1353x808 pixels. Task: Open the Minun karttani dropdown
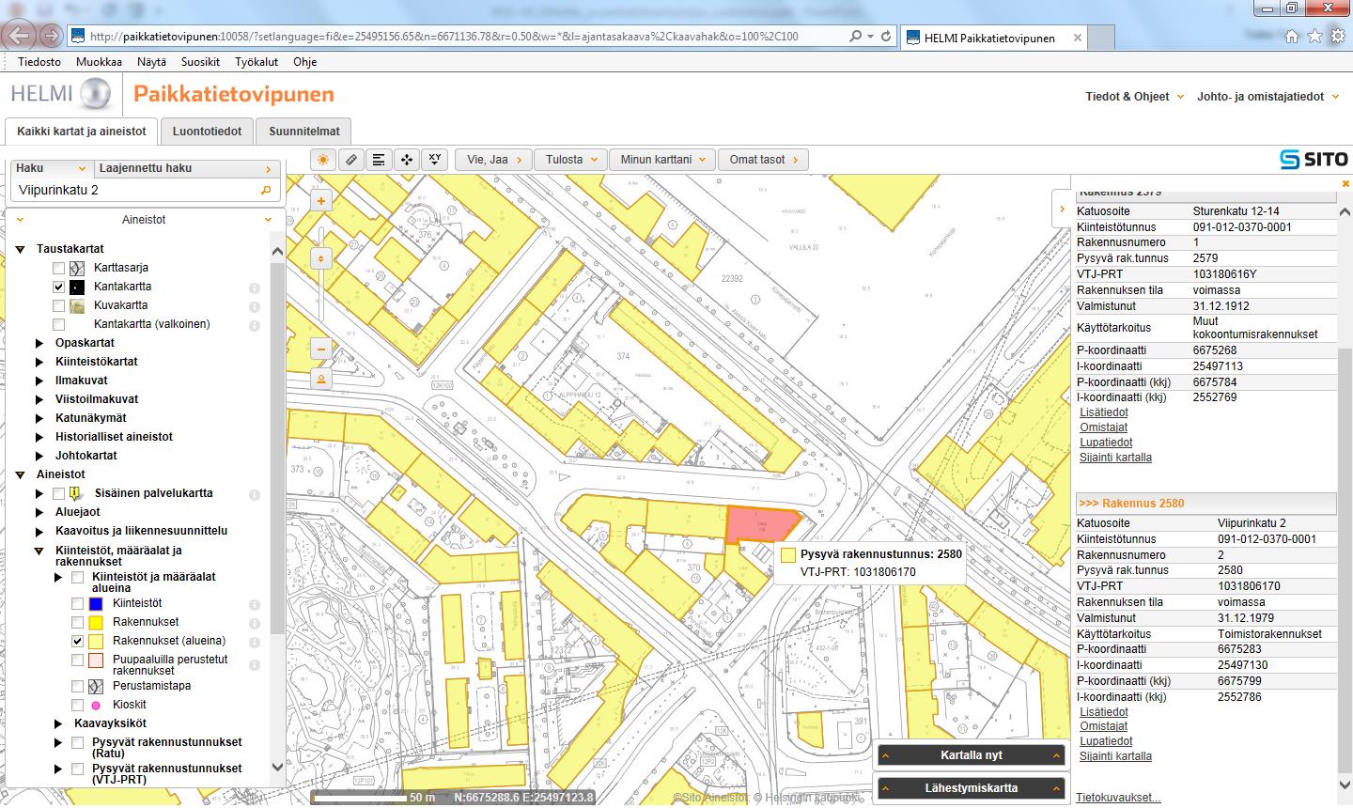pyautogui.click(x=662, y=160)
